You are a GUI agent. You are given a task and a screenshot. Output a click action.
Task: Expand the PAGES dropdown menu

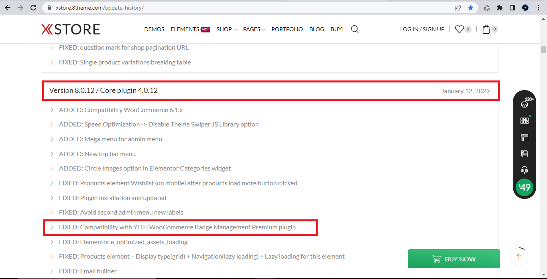254,29
